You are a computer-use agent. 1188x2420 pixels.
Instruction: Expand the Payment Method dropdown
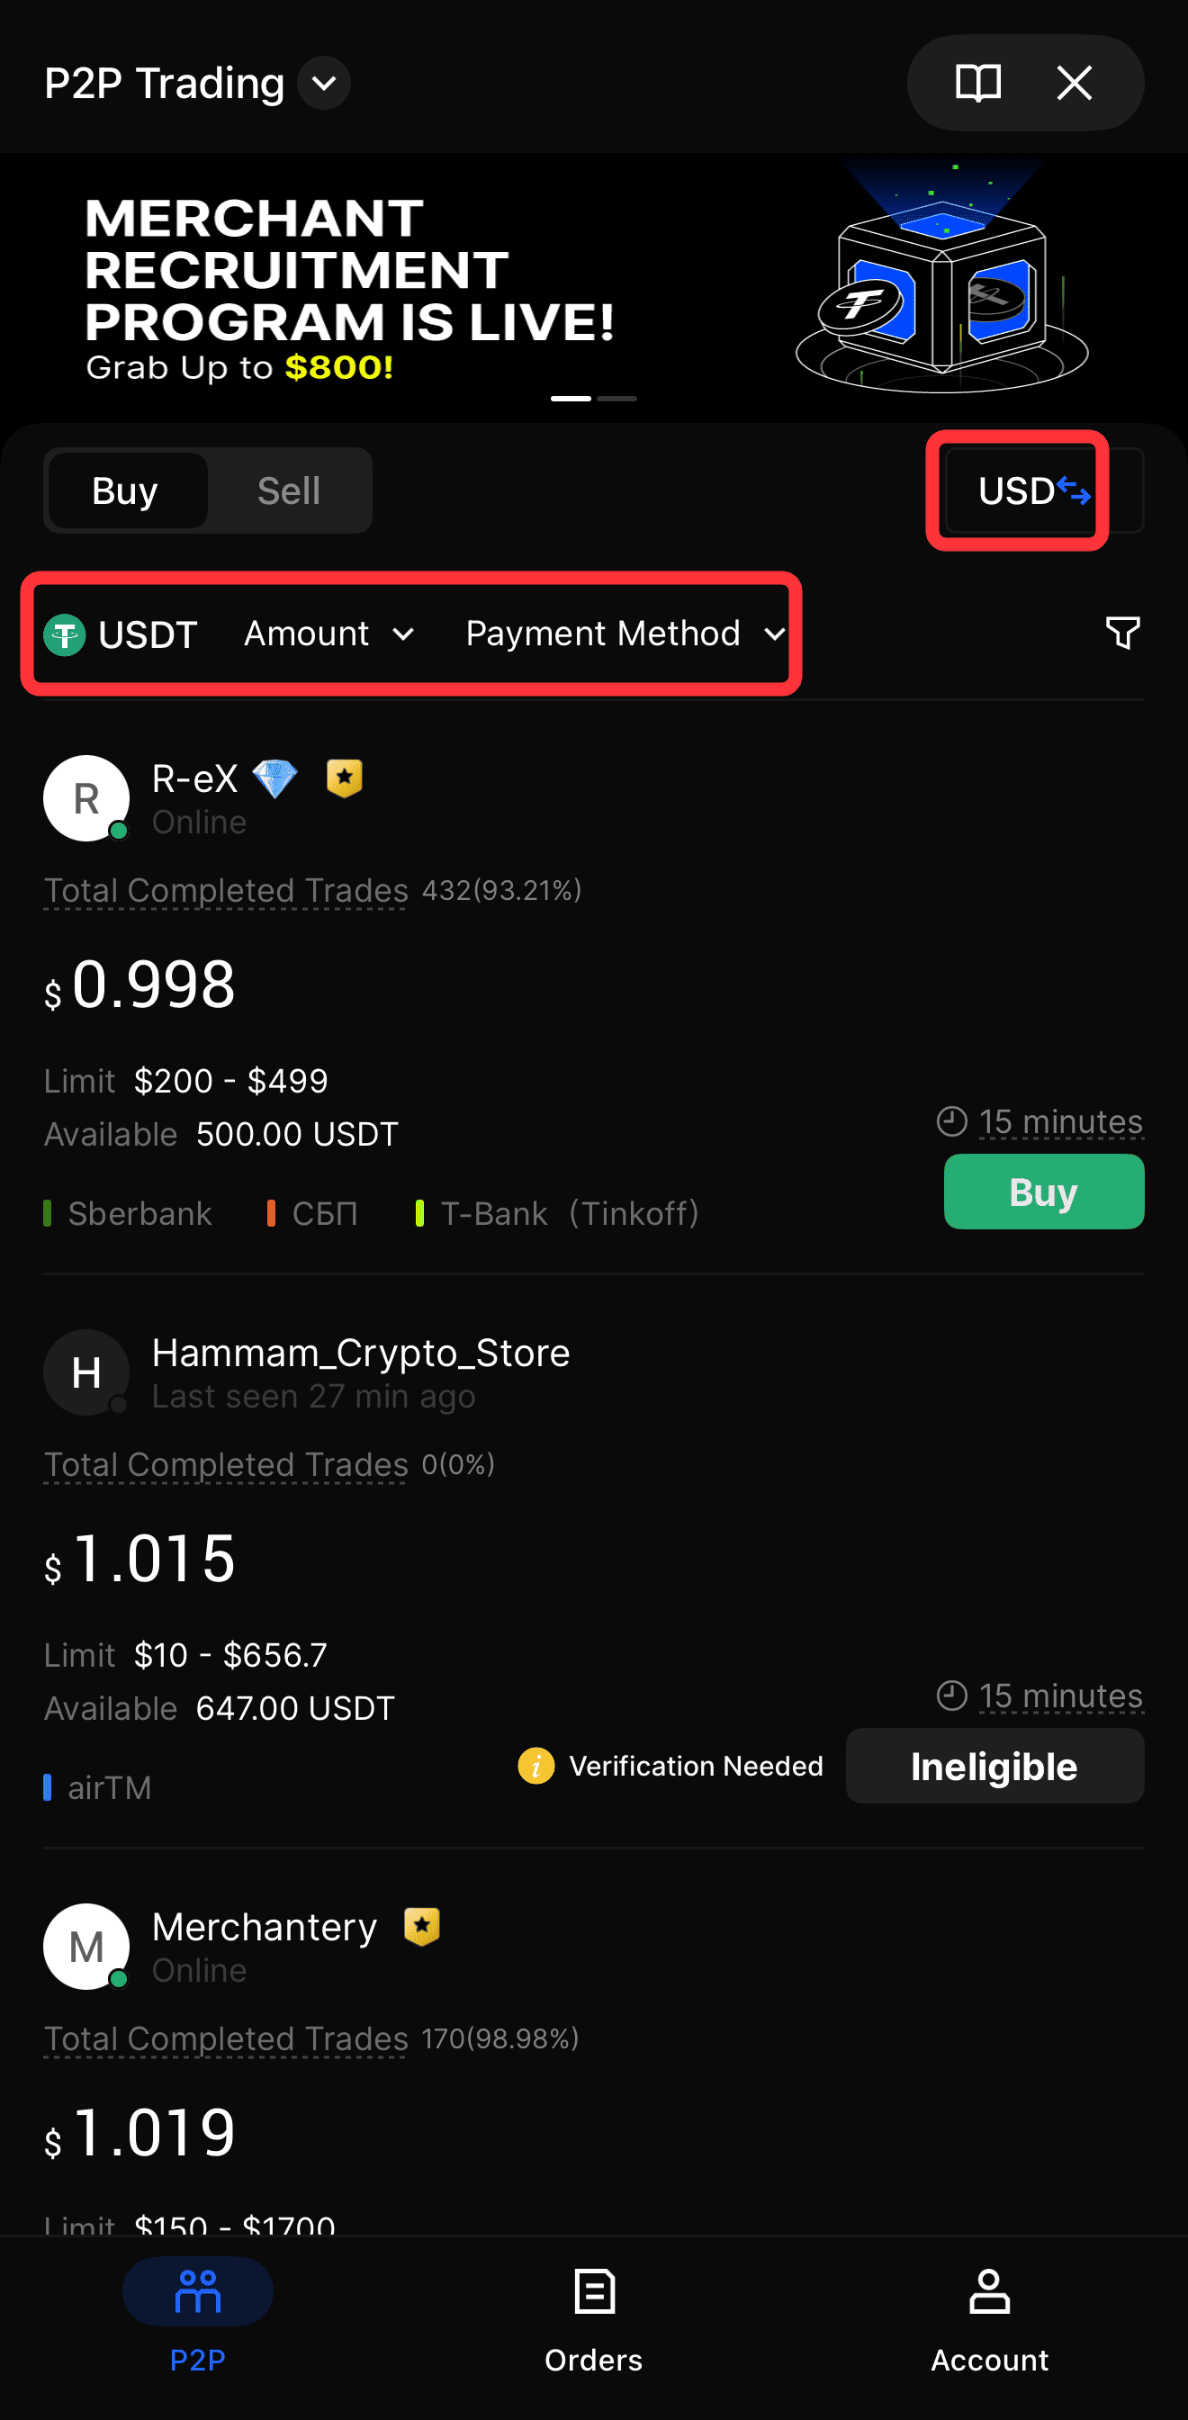(625, 634)
